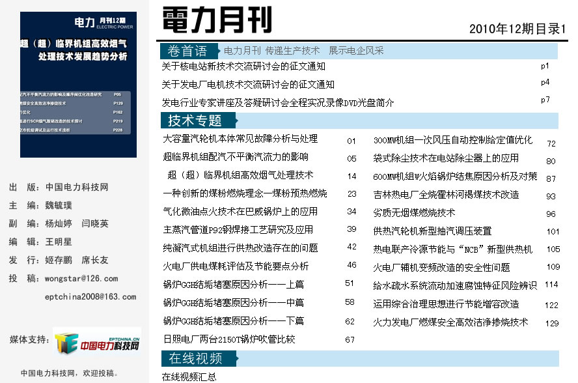Click page number p1 of the nuclear notice
Screen dimensions: 578x383
point(545,66)
